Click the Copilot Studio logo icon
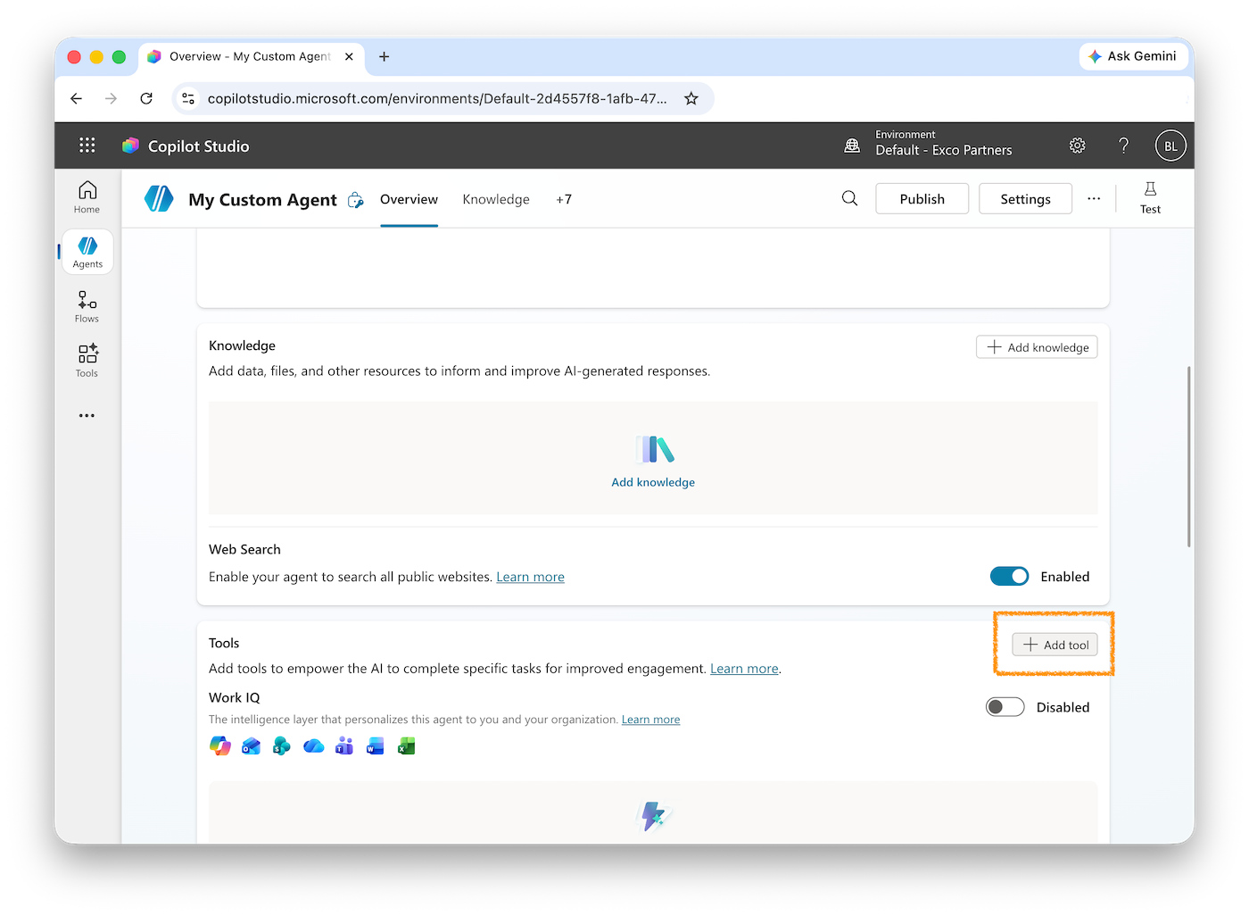 (131, 146)
